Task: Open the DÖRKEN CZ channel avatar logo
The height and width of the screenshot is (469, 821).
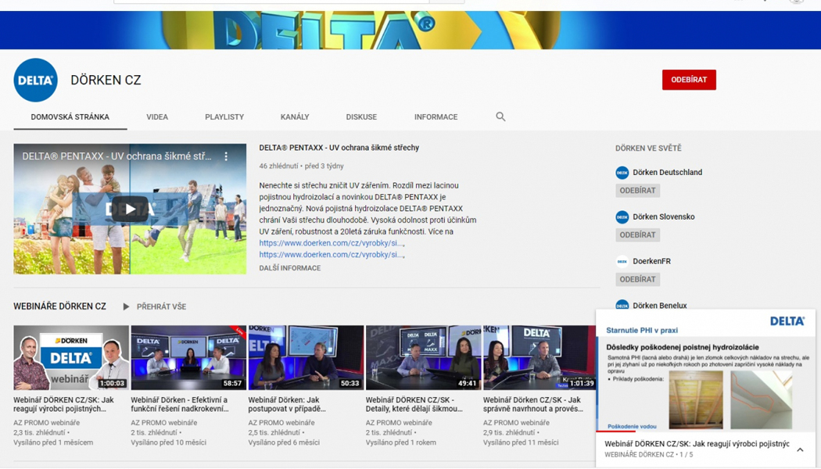Action: (x=36, y=80)
